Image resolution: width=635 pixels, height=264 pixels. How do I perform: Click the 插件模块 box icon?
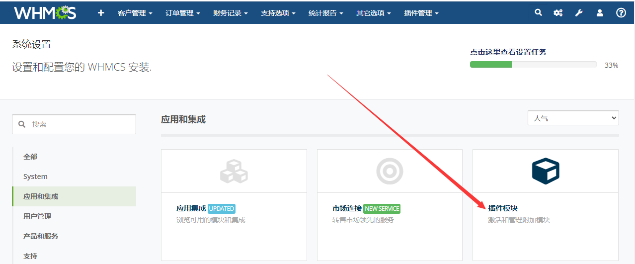tap(546, 171)
